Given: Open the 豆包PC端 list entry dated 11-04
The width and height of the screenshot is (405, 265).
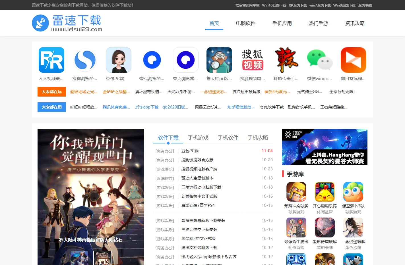Looking at the screenshot, I should coord(190,151).
